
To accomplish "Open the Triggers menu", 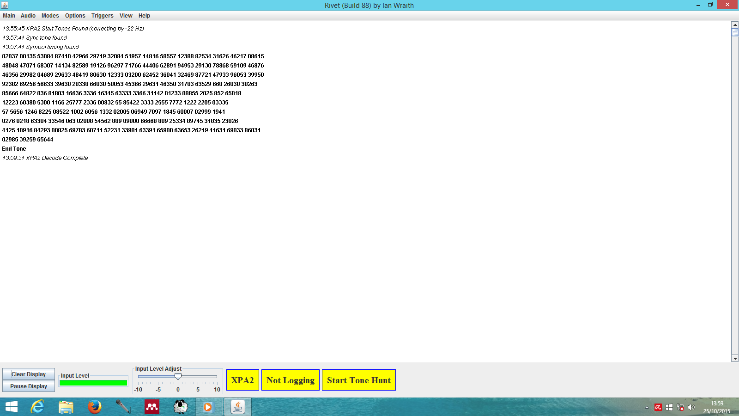I will pos(103,16).
